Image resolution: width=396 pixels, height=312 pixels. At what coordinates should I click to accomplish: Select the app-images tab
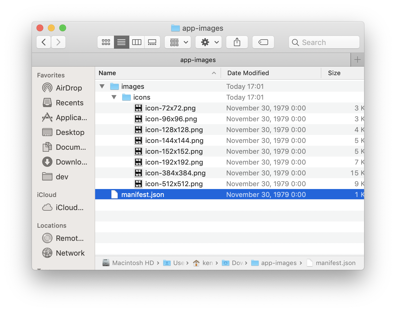pyautogui.click(x=198, y=59)
